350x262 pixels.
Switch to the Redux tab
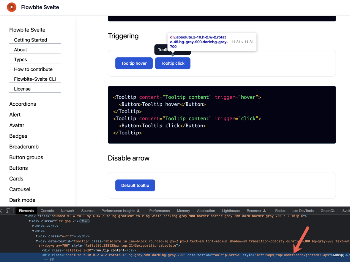pos(280,211)
